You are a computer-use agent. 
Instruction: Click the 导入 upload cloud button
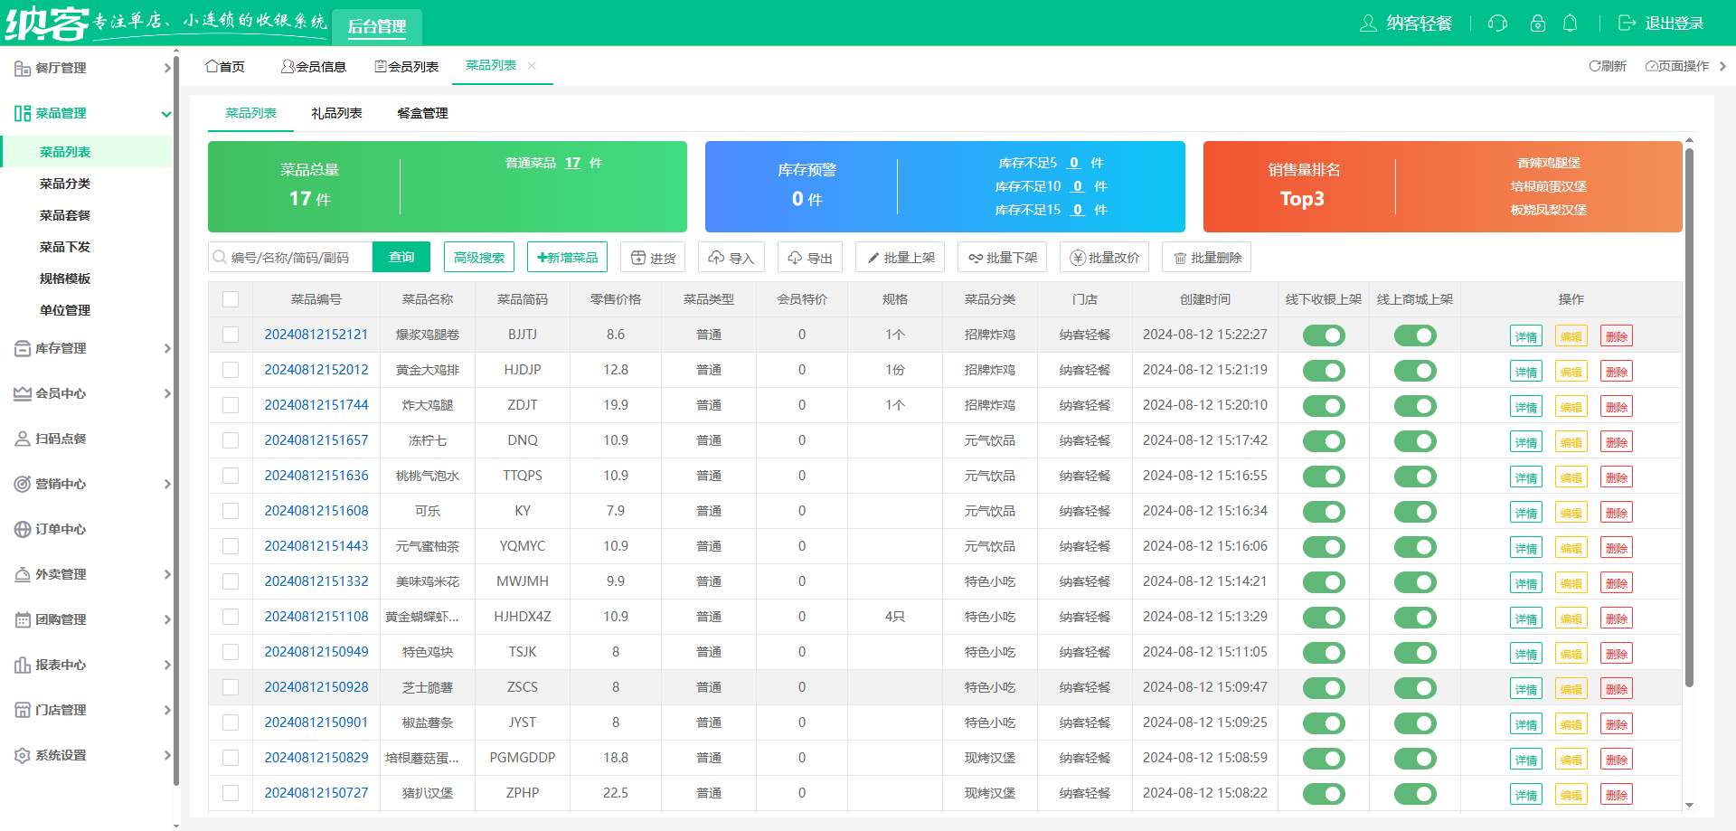[x=731, y=258]
